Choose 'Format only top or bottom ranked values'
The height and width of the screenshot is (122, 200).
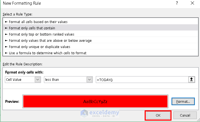[x=41, y=34]
